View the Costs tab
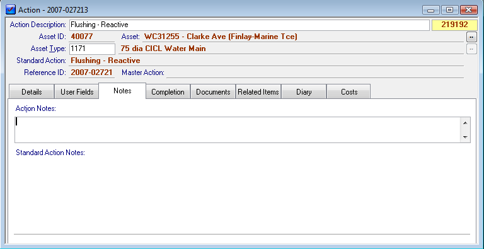Image resolution: width=484 pixels, height=249 pixels. (x=349, y=92)
